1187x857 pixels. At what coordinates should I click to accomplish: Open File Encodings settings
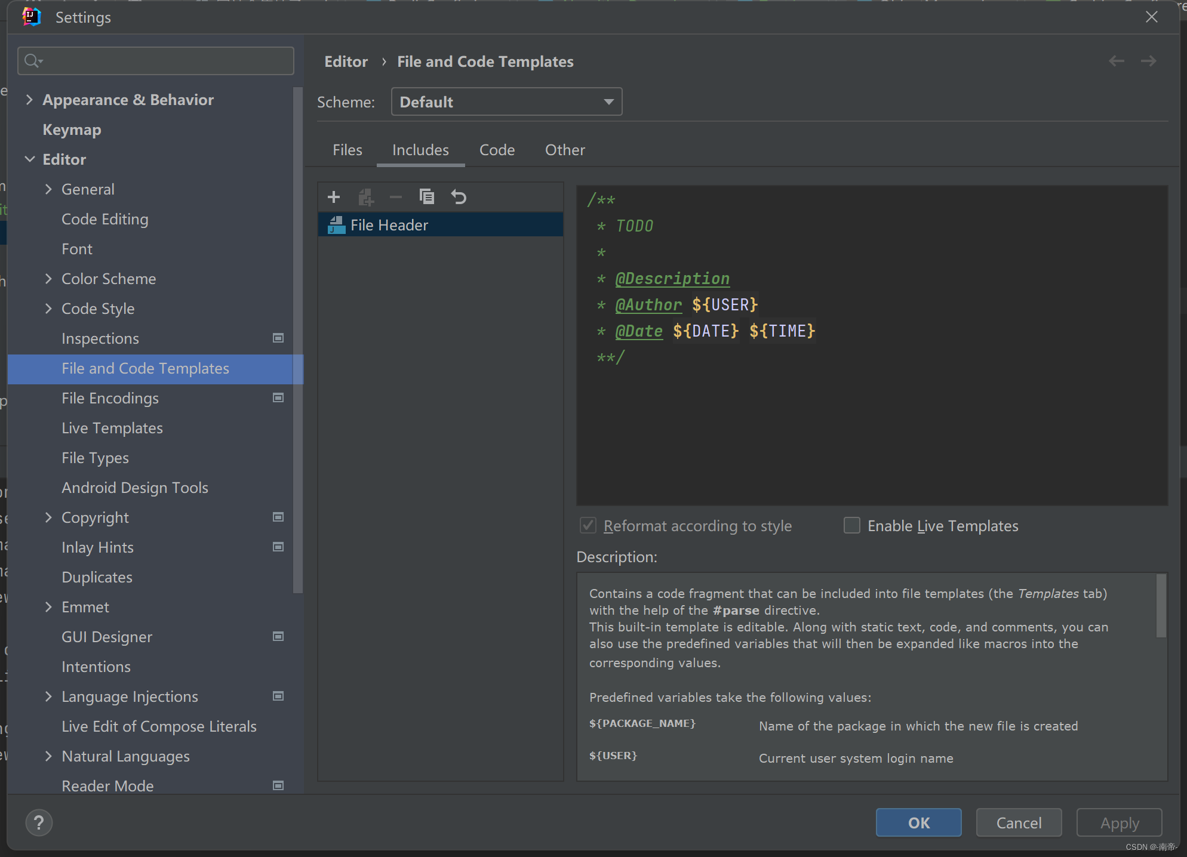tap(110, 398)
